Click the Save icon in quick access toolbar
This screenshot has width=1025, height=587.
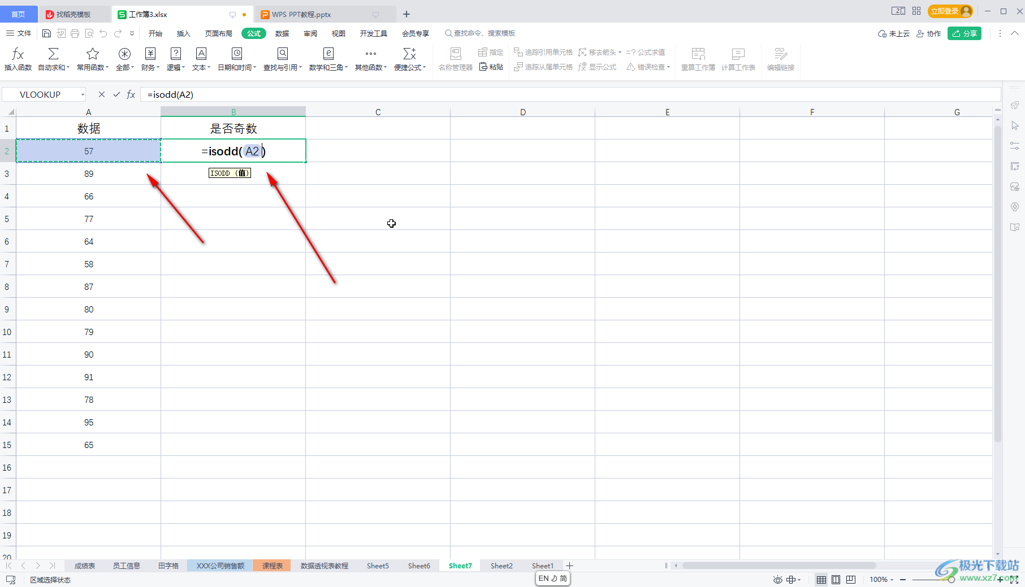[x=47, y=33]
